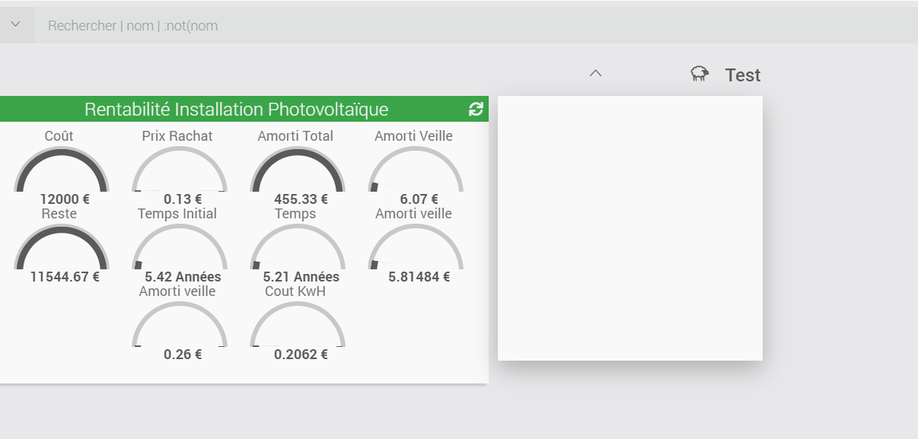Click the empty white widget panel
The image size is (918, 439).
point(630,228)
